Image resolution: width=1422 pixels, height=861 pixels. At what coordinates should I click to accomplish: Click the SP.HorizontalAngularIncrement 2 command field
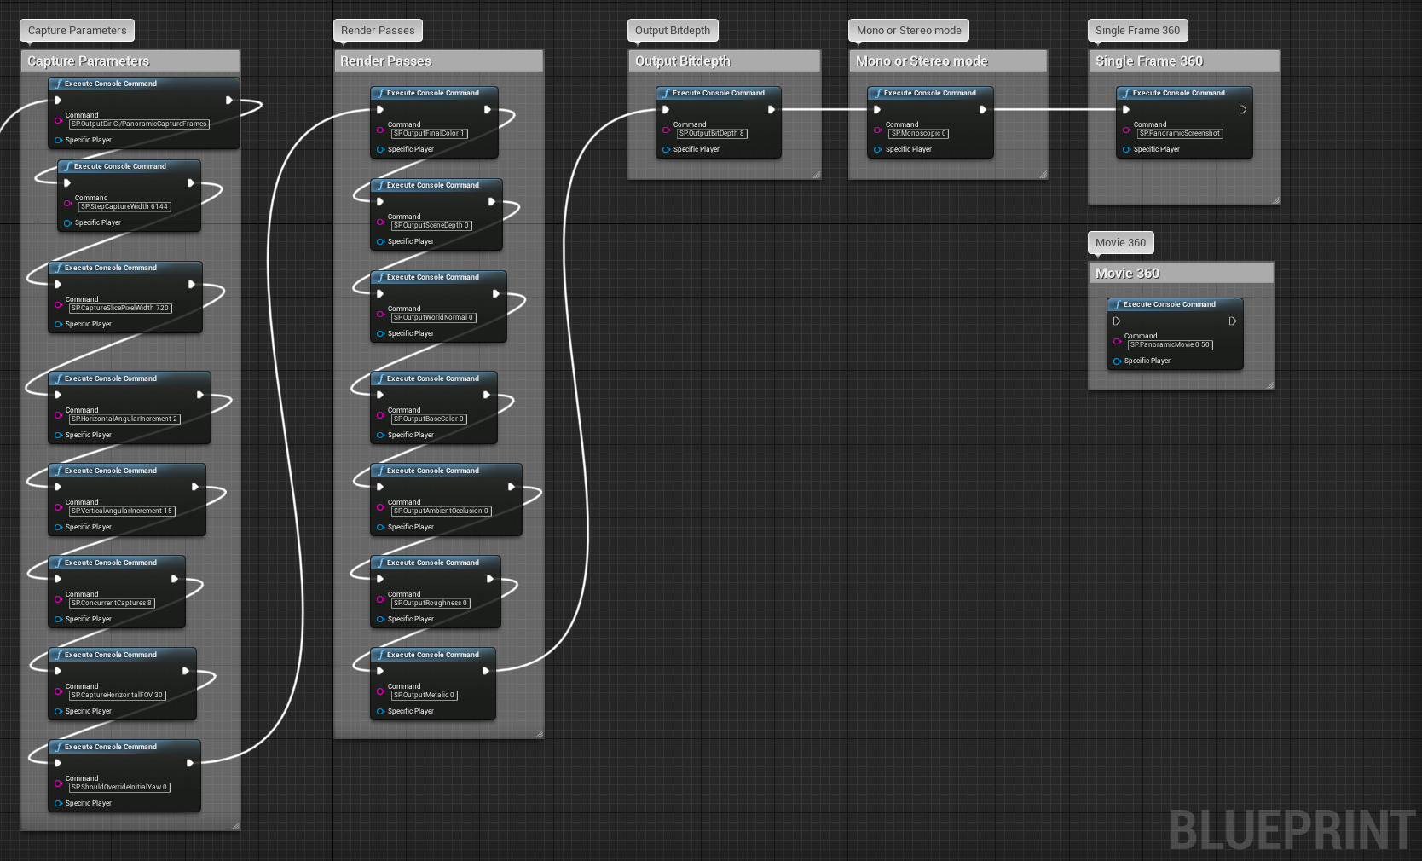coord(124,419)
